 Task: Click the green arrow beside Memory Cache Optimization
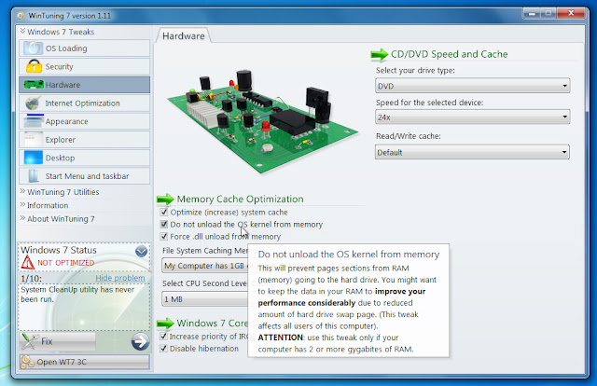(x=165, y=200)
